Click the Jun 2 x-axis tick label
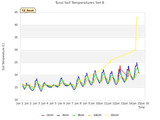 click(28, 103)
